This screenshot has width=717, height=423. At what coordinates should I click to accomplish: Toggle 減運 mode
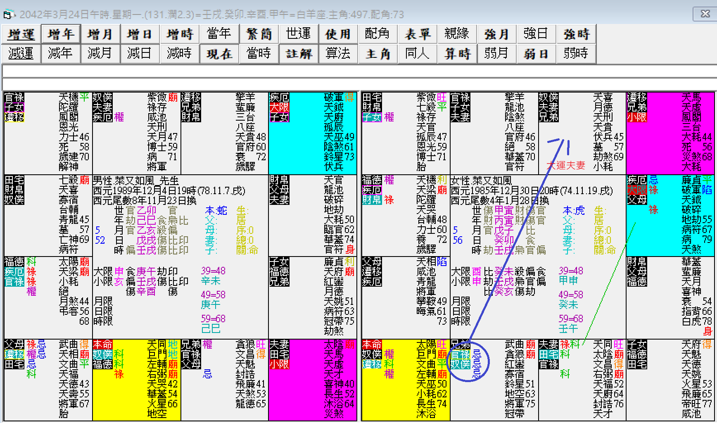[21, 54]
